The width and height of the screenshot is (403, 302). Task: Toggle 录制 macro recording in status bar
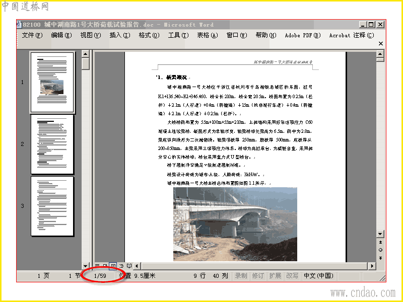tap(241, 276)
